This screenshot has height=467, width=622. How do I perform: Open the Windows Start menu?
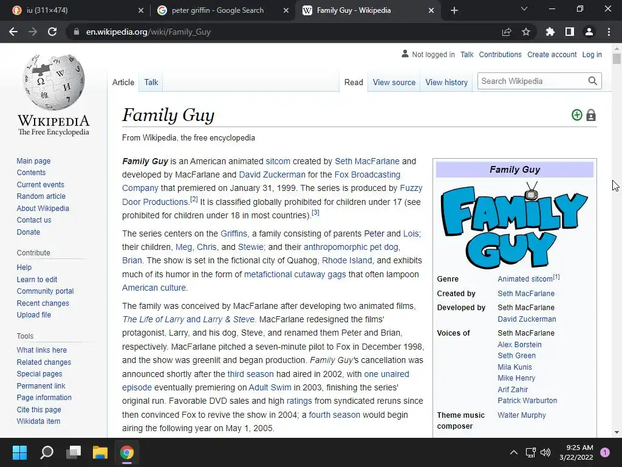pyautogui.click(x=19, y=452)
